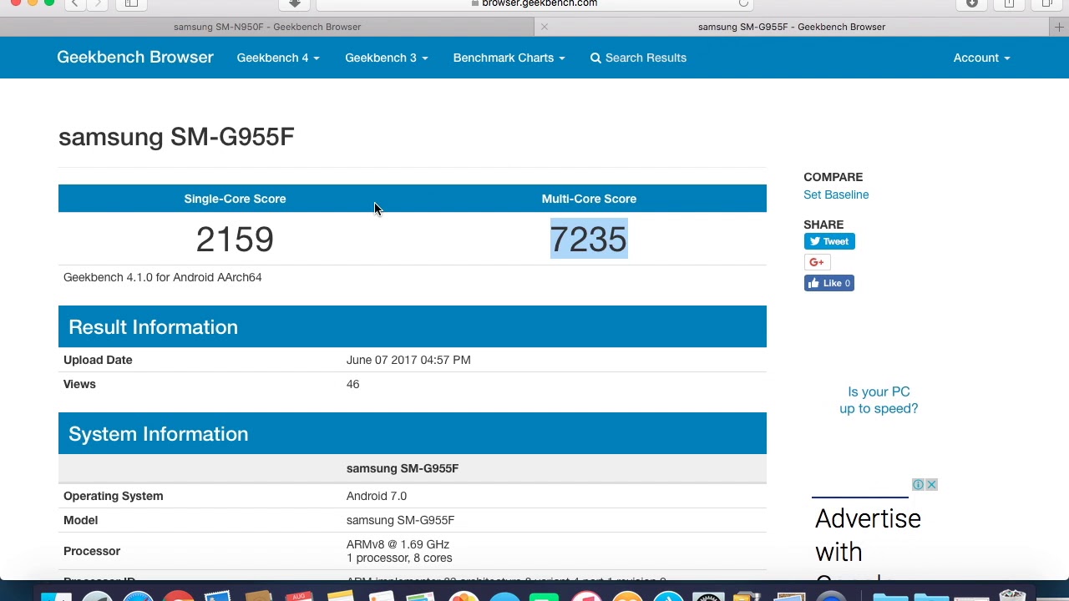Click the samsung SM-G955F table column header
This screenshot has width=1069, height=601.
point(403,468)
